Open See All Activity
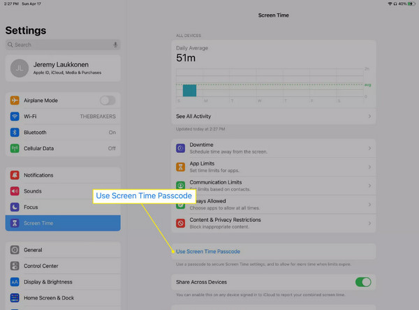Viewport: 419px width, 310px height. click(x=274, y=116)
